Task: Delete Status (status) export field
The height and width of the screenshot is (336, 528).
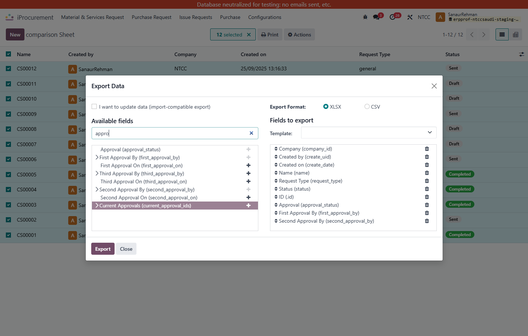Action: (x=427, y=189)
